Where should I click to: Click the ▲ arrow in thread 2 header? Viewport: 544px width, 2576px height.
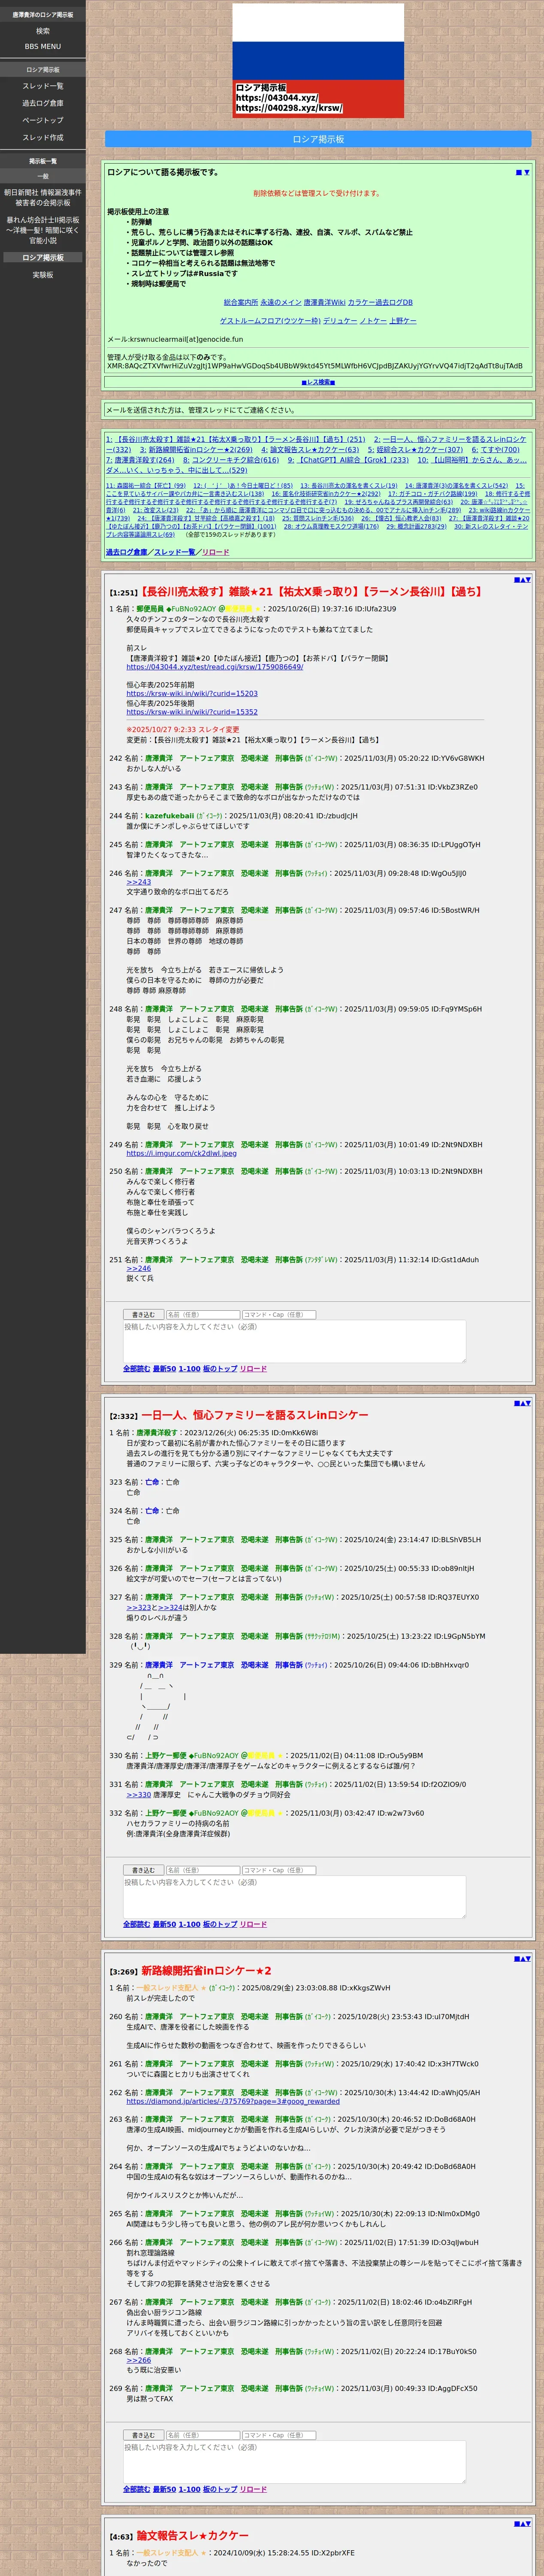tap(522, 1403)
